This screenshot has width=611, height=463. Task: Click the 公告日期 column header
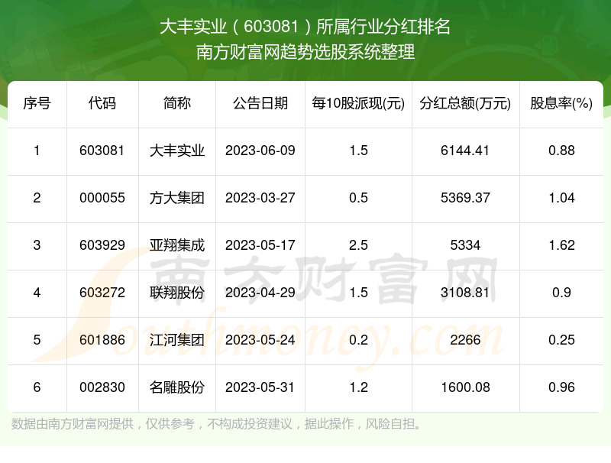[260, 103]
